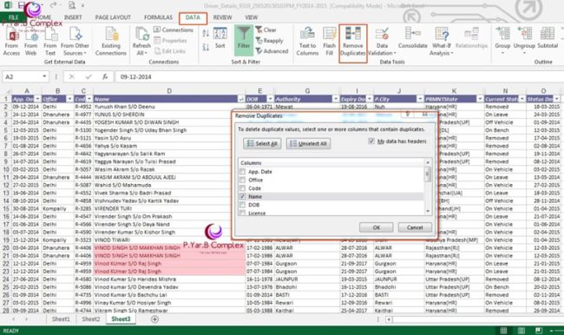This screenshot has width=564, height=335.
Task: Click the Subtotal icon
Action: [x=548, y=34]
